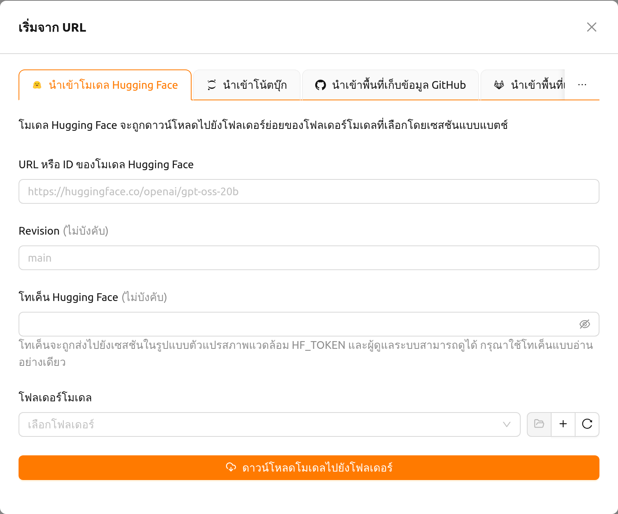Close the เริ่มจาก URL dialog
Image resolution: width=618 pixels, height=514 pixels.
(591, 27)
